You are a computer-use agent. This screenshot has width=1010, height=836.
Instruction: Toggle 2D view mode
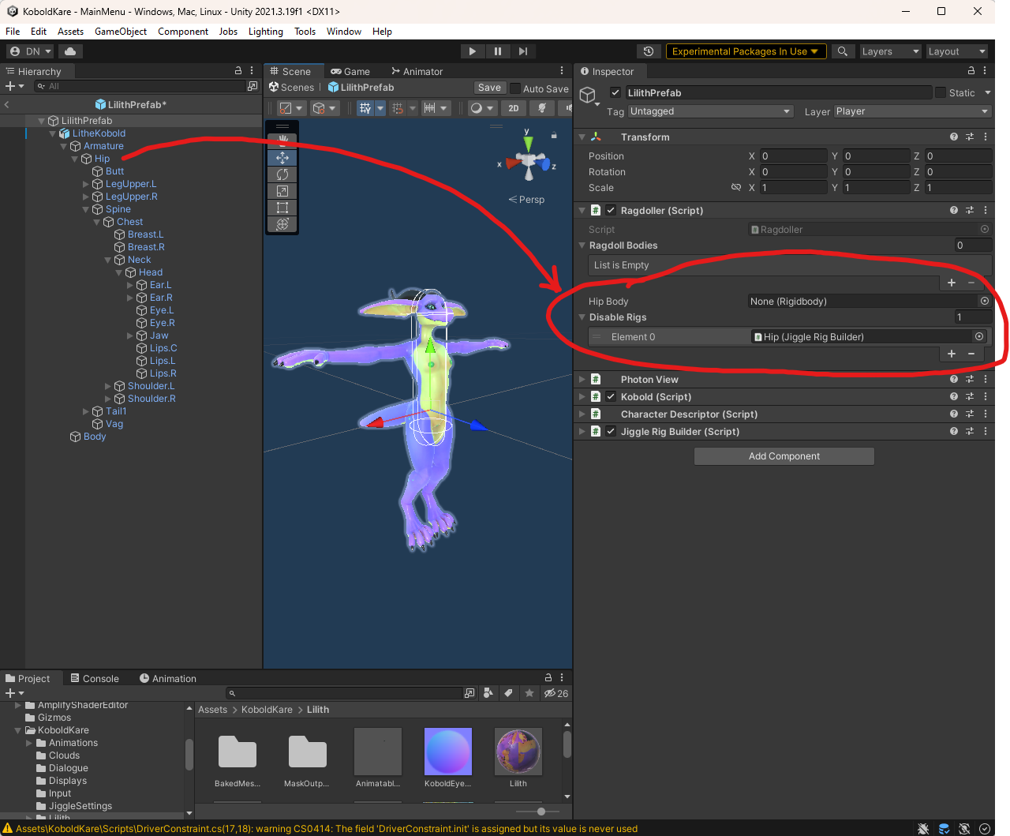point(514,108)
